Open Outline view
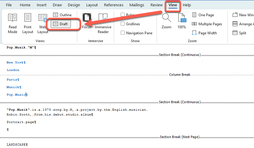The width and height of the screenshot is (254, 148). [x=62, y=15]
